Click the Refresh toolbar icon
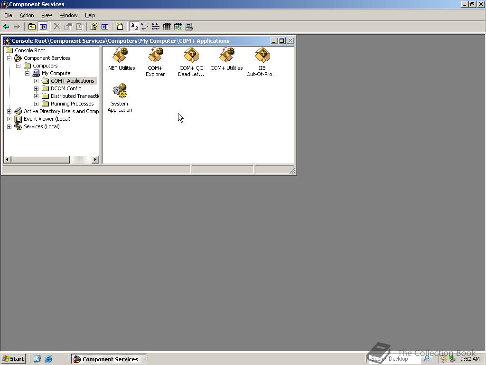This screenshot has height=365, width=486. point(79,27)
